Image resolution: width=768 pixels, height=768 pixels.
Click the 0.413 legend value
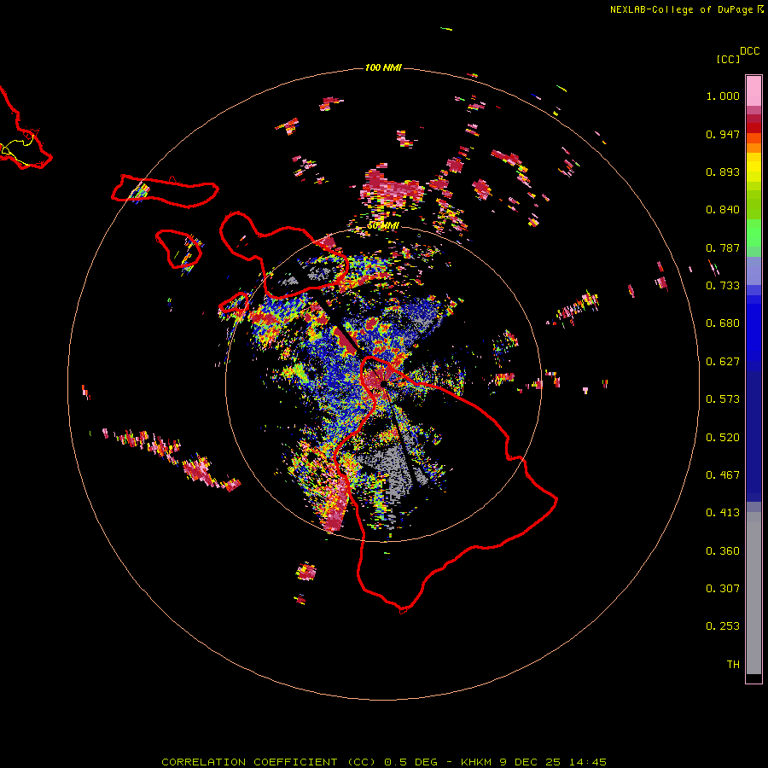click(723, 513)
